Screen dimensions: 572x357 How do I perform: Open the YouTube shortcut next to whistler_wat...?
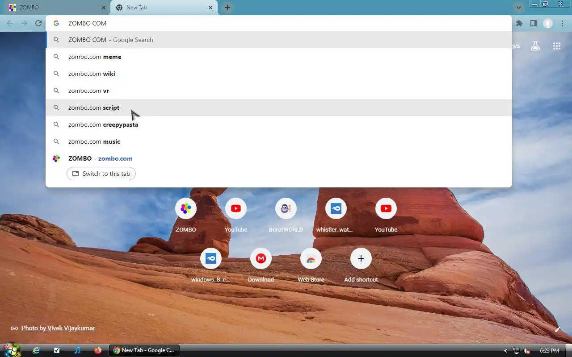[386, 216]
